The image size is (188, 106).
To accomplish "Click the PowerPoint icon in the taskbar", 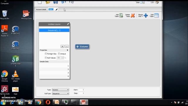I will coord(57,102).
